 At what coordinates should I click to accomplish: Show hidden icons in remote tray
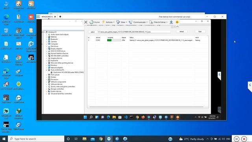(195, 117)
